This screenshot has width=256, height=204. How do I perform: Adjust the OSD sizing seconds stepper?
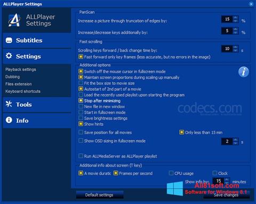236,142
